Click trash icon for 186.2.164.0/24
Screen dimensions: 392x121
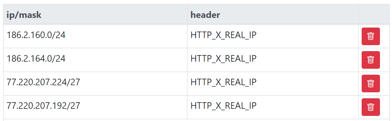(371, 60)
